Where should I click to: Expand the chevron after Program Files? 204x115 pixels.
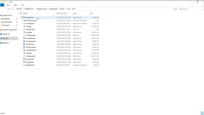pyautogui.click(x=48, y=9)
